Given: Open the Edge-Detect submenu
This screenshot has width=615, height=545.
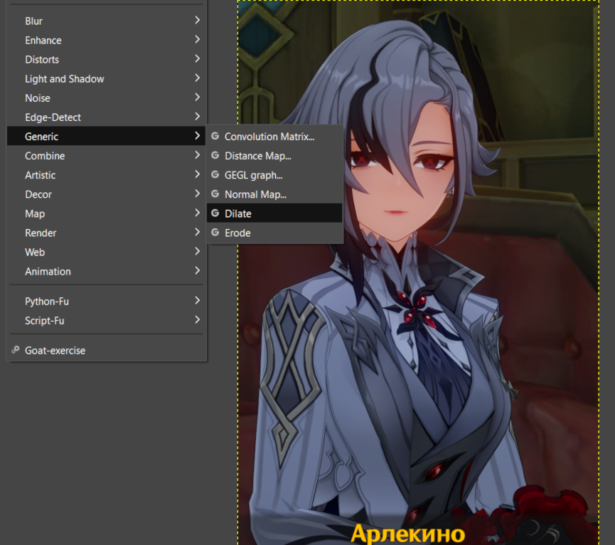Looking at the screenshot, I should pos(106,117).
